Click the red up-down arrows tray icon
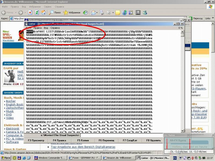Screen dimensions: 215x161 click(192, 158)
